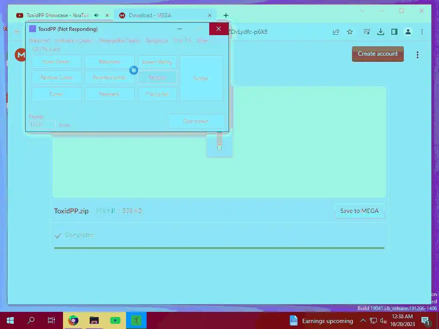Open the Earnings upcoming news widget

click(321, 321)
